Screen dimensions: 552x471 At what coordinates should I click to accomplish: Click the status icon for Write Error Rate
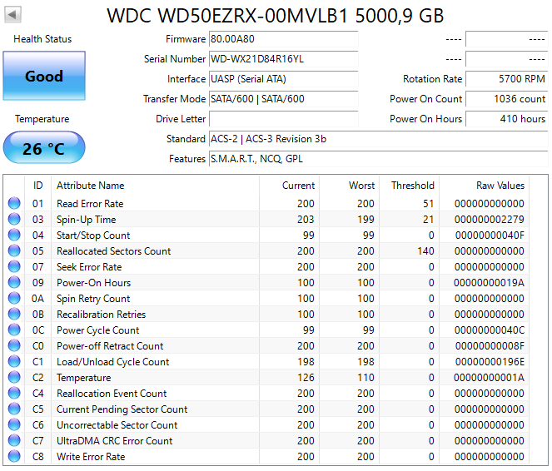pos(14,457)
